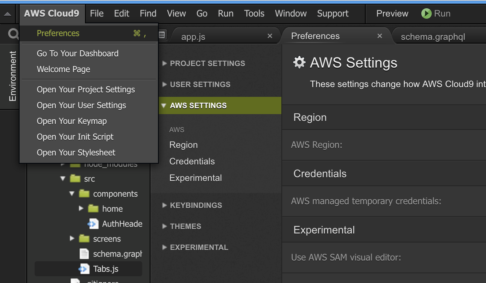This screenshot has height=283, width=486.
Task: Click the AuthHeader file icon
Action: (x=93, y=224)
